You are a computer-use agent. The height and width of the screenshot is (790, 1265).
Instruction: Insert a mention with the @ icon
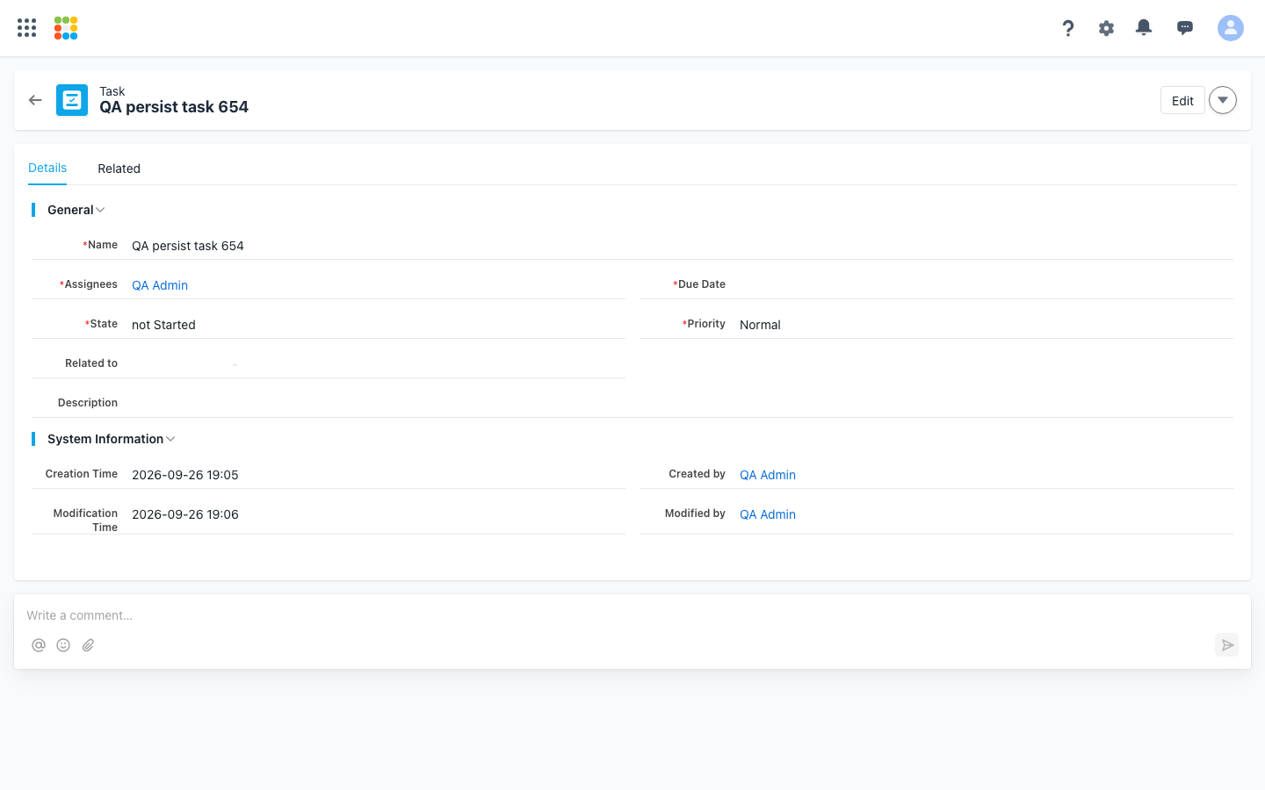(x=39, y=645)
